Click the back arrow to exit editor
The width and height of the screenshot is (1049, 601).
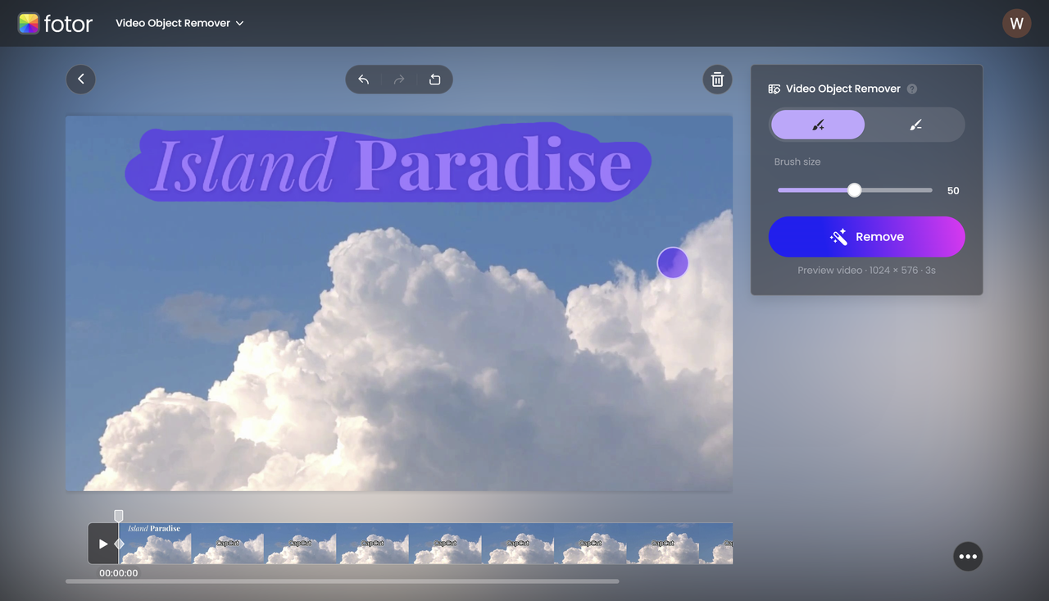pos(80,79)
